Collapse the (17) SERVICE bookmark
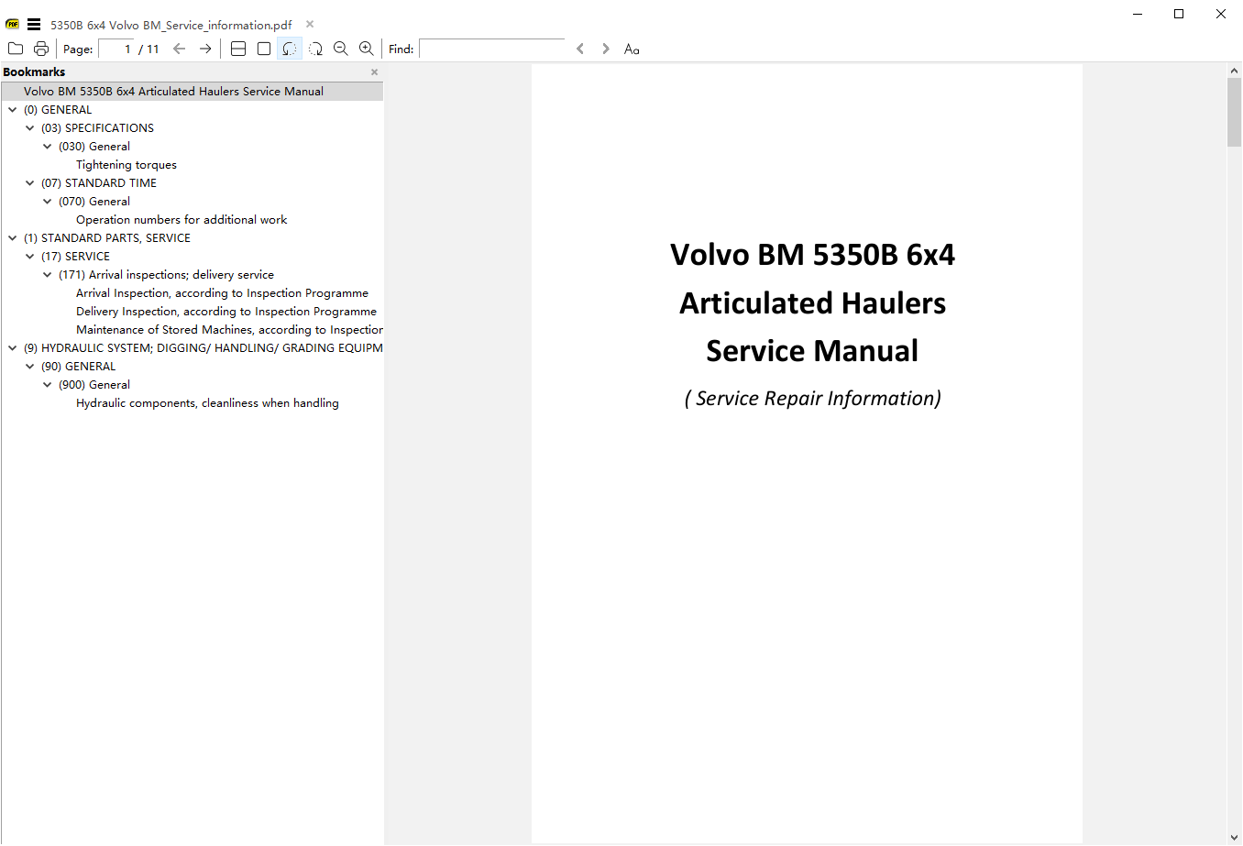The width and height of the screenshot is (1243, 846). (x=30, y=256)
